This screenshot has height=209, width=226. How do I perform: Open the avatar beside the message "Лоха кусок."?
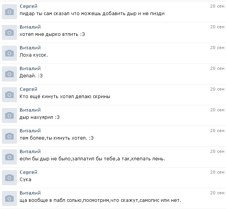click(9, 53)
